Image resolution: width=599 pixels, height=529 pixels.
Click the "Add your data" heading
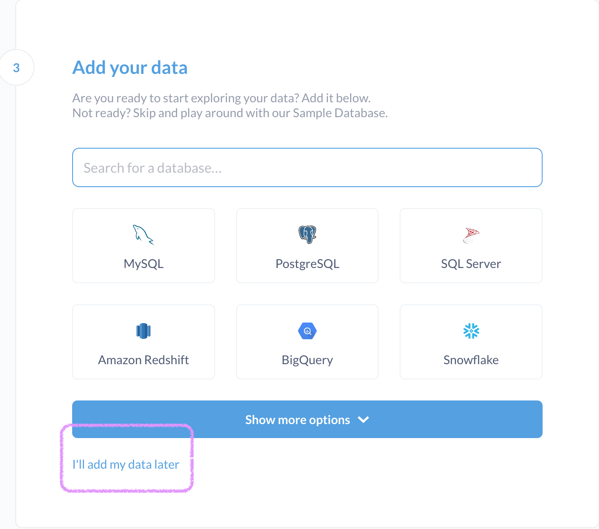(x=130, y=68)
